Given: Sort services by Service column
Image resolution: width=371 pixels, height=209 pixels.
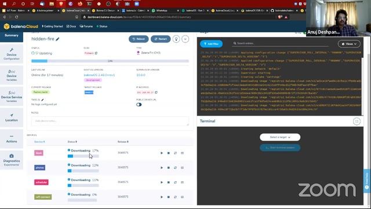Looking at the screenshot, I should tap(39, 142).
